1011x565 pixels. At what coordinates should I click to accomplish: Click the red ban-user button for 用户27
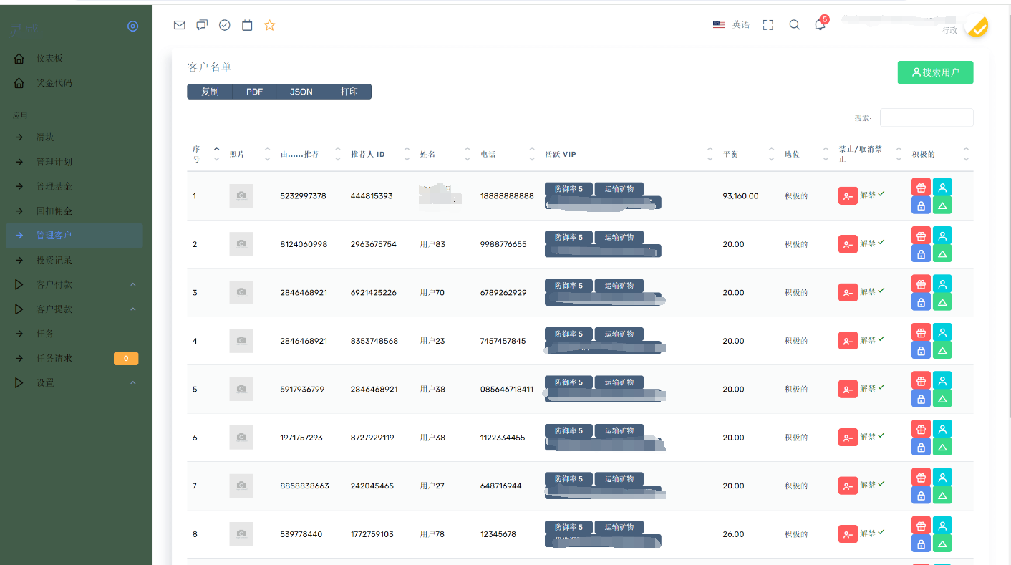click(848, 486)
